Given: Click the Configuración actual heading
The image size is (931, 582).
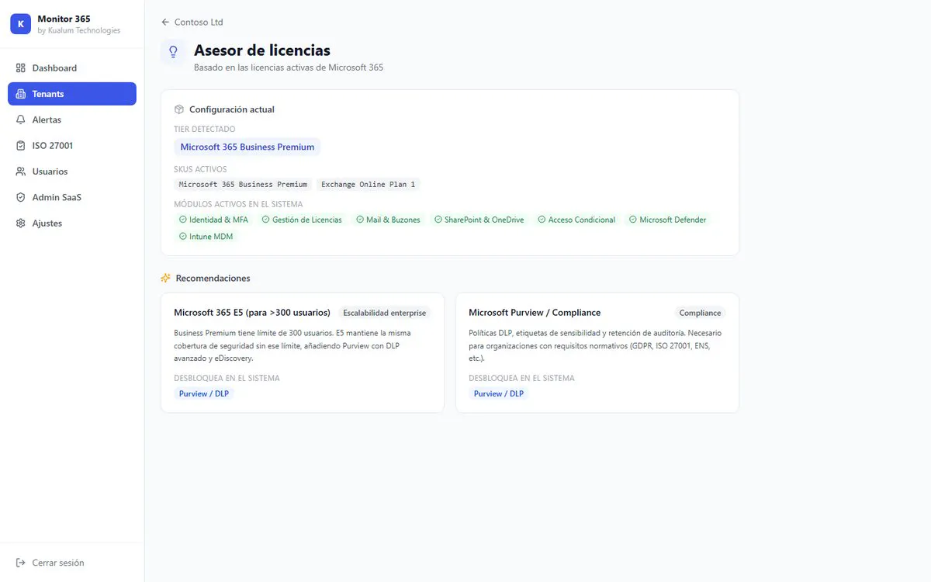Looking at the screenshot, I should 232,109.
